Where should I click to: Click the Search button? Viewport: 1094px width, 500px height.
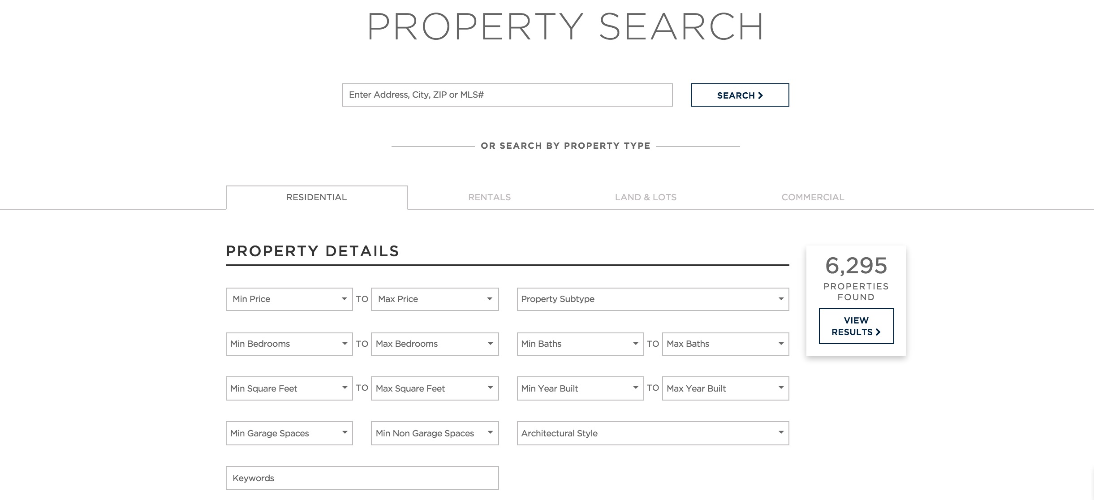(x=740, y=95)
